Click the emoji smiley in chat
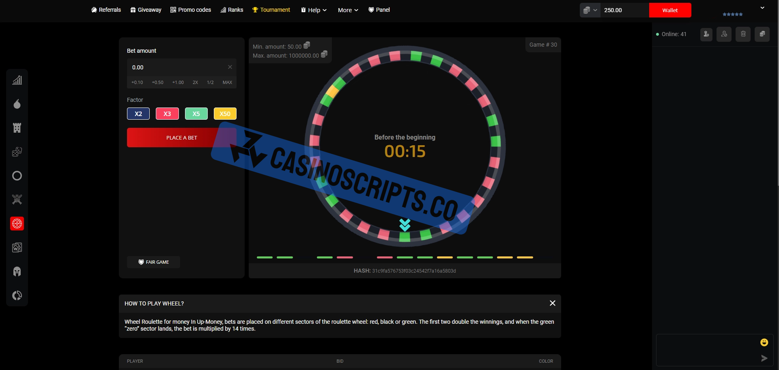The width and height of the screenshot is (779, 370). pyautogui.click(x=764, y=342)
